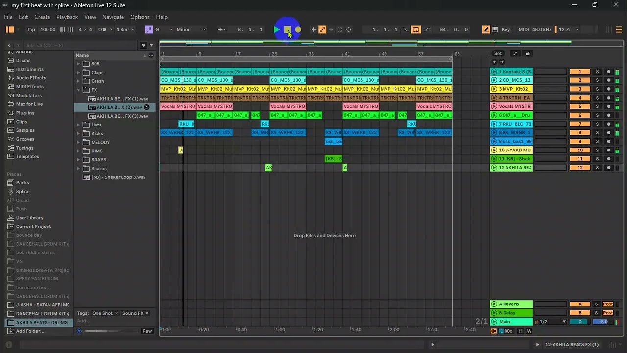
Task: Click the Raw preview button
Action: (147, 331)
